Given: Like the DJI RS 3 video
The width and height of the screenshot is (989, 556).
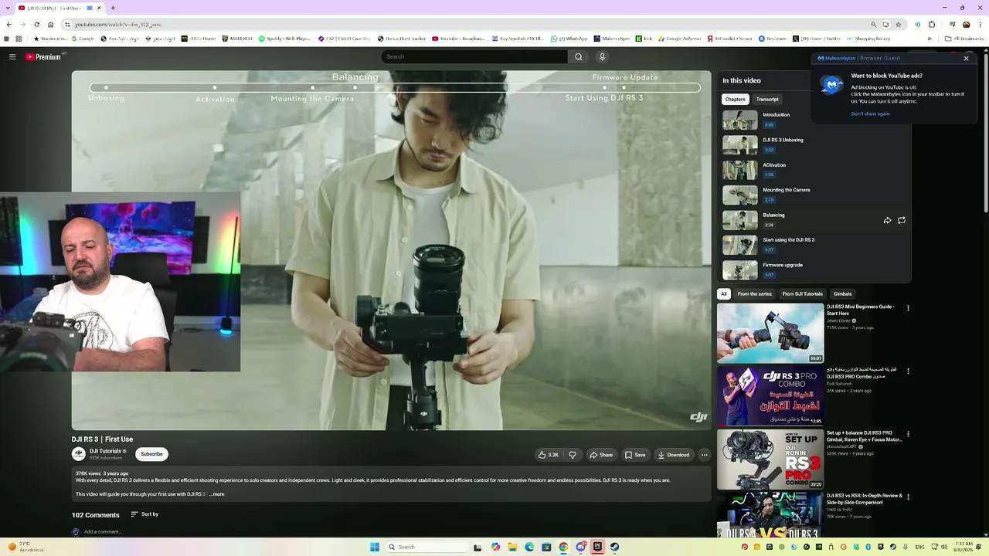Looking at the screenshot, I should pyautogui.click(x=549, y=455).
